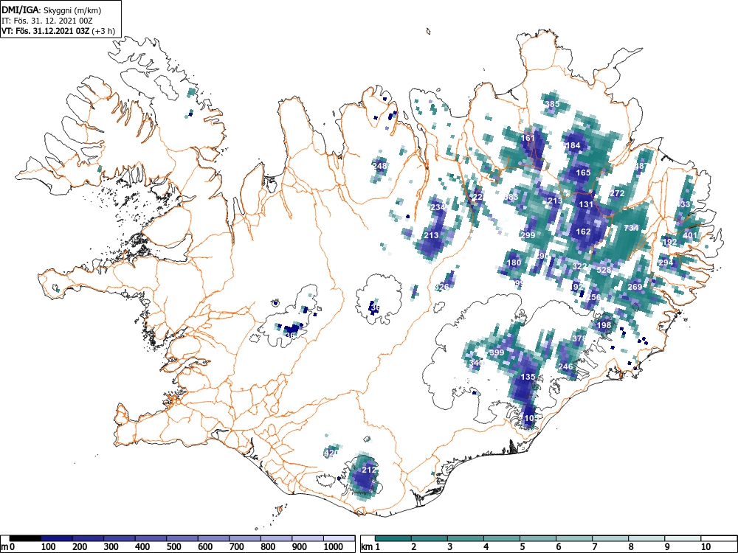Click the visibility value '162' on the map
This screenshot has height=553, width=738.
click(x=583, y=232)
